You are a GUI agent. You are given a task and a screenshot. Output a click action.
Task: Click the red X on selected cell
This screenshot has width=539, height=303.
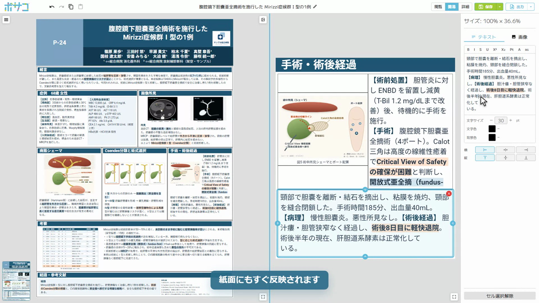click(449, 194)
